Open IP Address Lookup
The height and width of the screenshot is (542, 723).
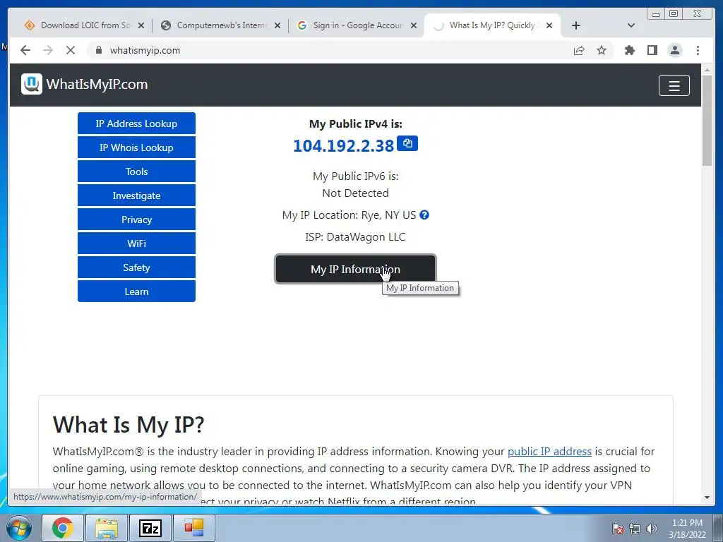click(x=136, y=124)
